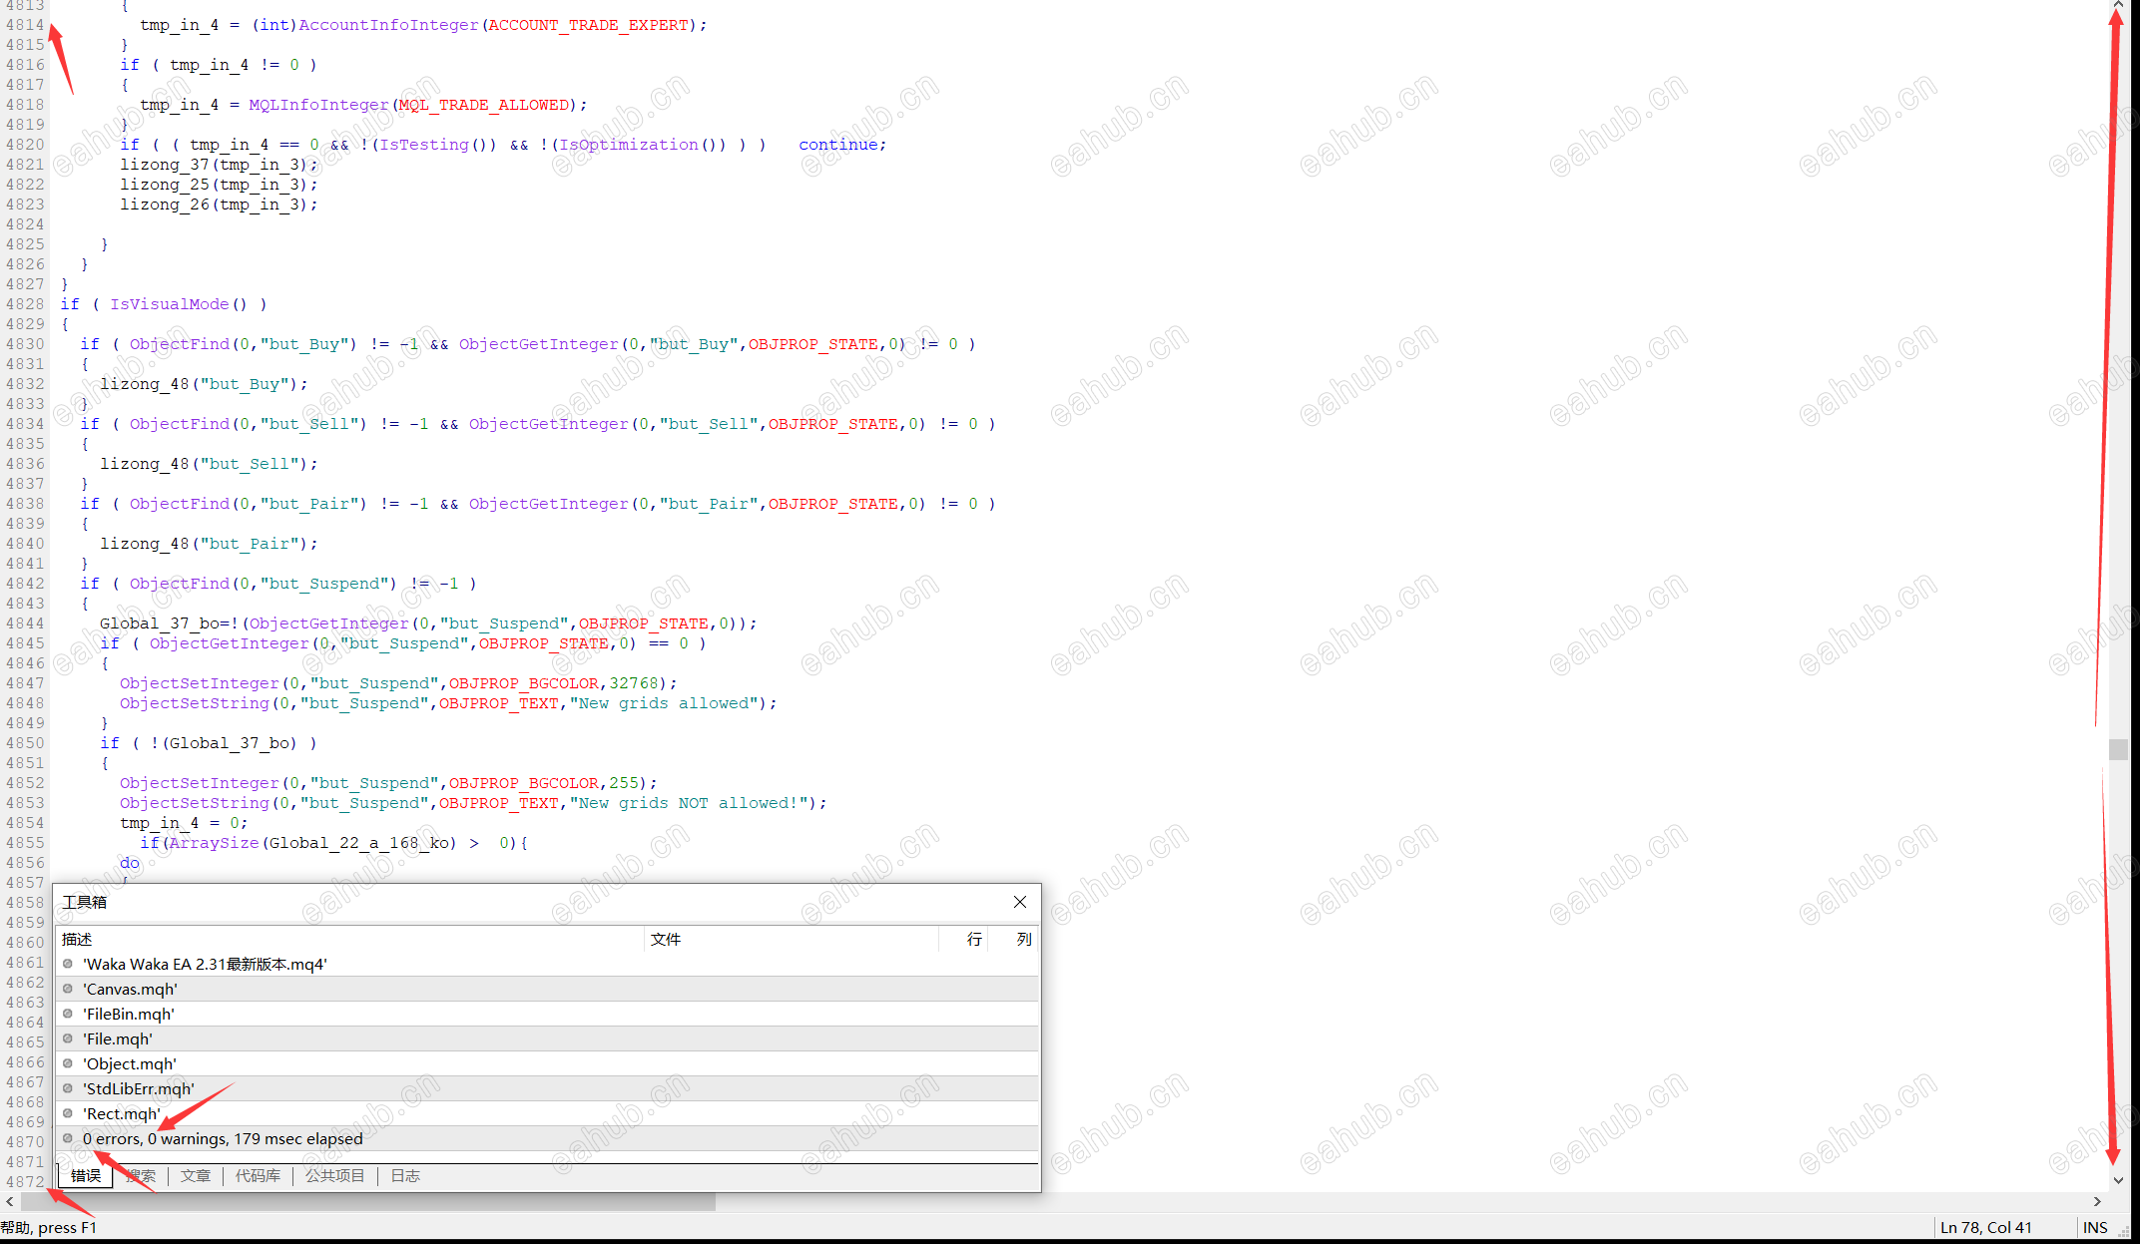Screen dimensions: 2140x1244
Task: Open the 文章 articles tab
Action: (196, 1176)
